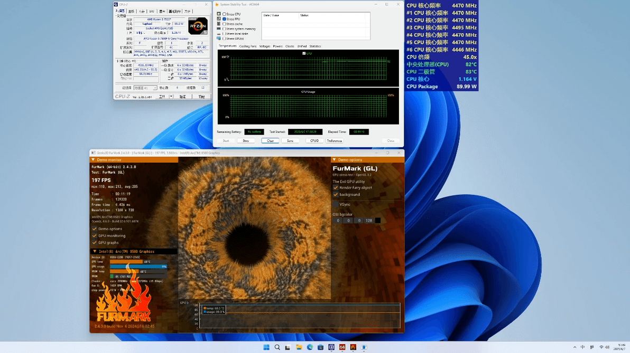This screenshot has width=630, height=353.
Task: Click the Windows Start button
Action: point(266,347)
